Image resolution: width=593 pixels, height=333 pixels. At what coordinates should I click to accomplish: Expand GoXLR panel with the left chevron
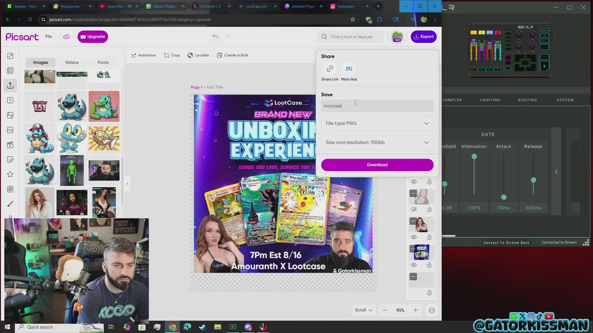coord(556,172)
